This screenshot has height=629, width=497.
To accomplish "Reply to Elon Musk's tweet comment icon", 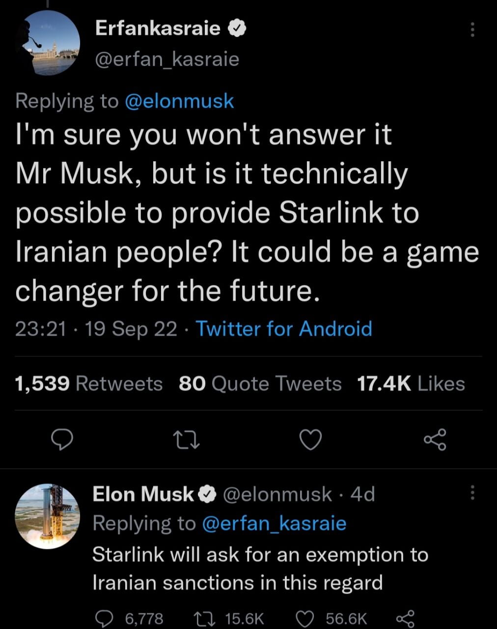I will click(x=104, y=618).
